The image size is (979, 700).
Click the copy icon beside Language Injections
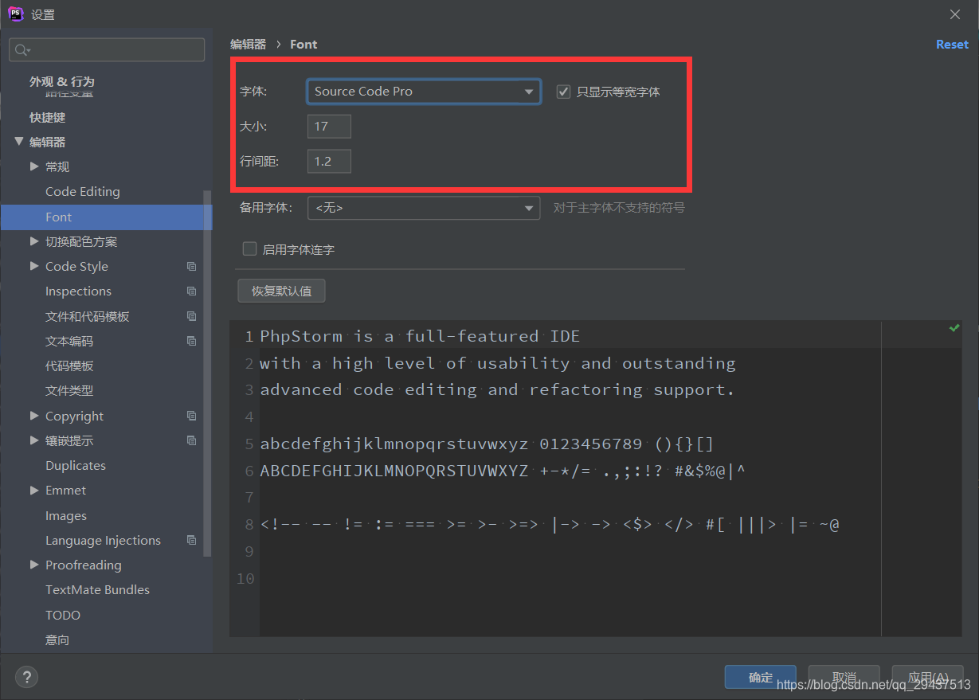(x=191, y=540)
